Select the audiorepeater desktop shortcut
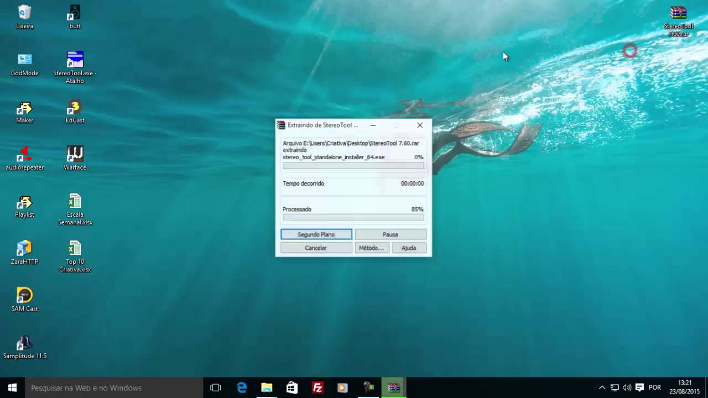Viewport: 708px width, 398px height. [24, 158]
